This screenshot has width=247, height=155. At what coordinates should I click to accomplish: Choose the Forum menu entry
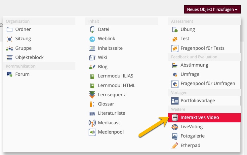tap(22, 74)
